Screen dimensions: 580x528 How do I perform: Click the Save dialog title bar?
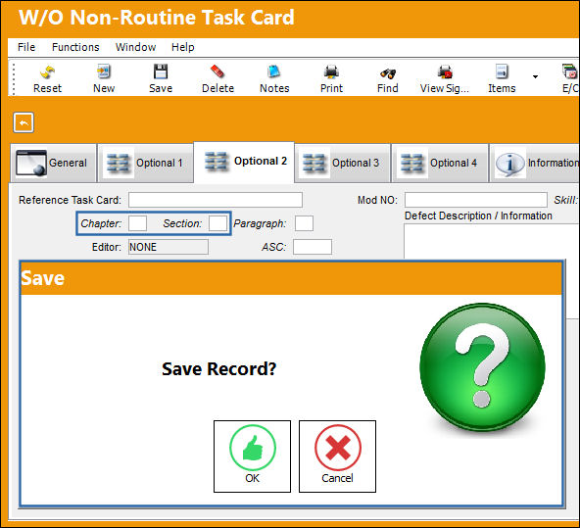pos(291,278)
